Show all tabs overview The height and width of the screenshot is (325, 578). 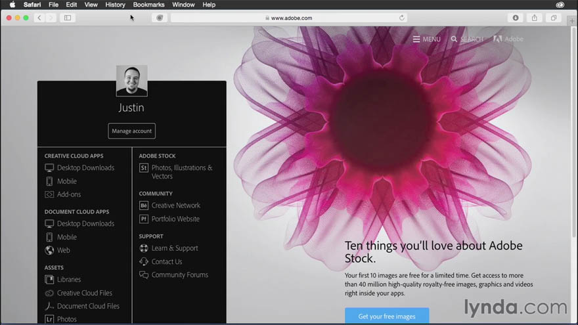click(x=554, y=18)
